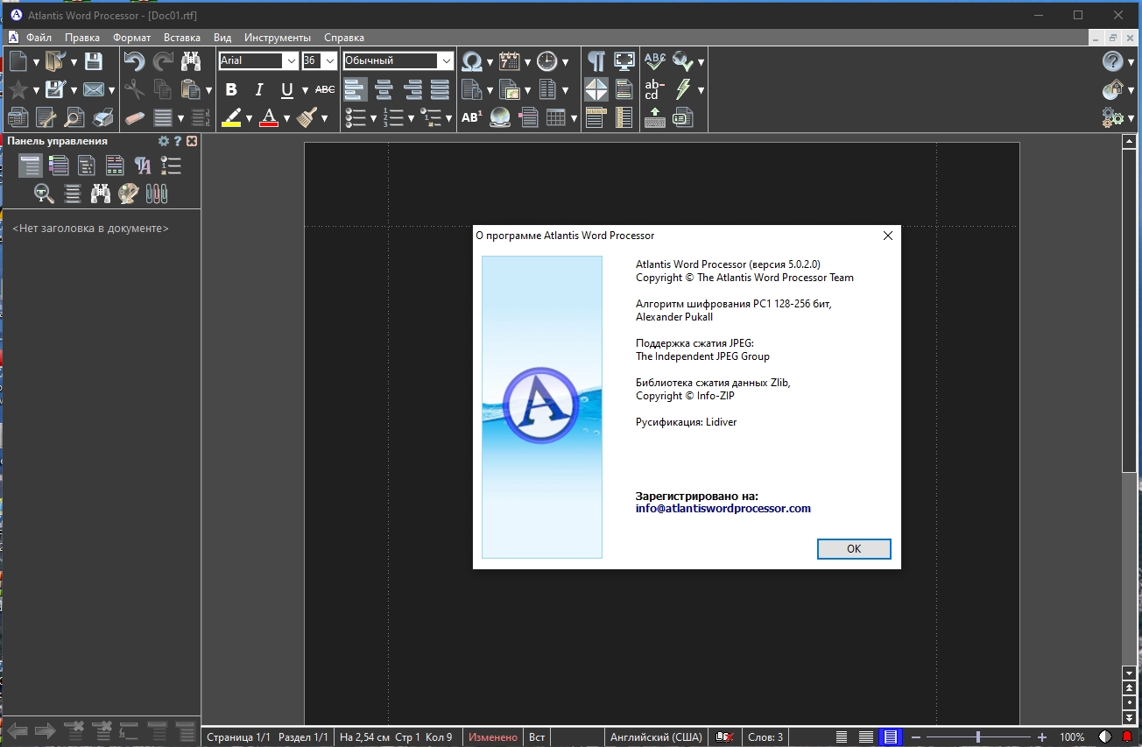Click the Английский (США) language status field
1142x747 pixels.
coord(656,737)
